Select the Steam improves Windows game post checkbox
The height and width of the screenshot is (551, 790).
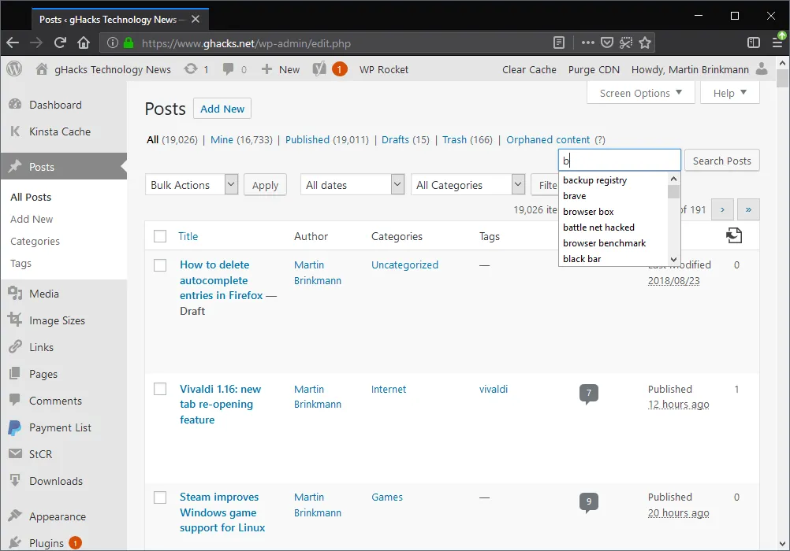(x=160, y=497)
